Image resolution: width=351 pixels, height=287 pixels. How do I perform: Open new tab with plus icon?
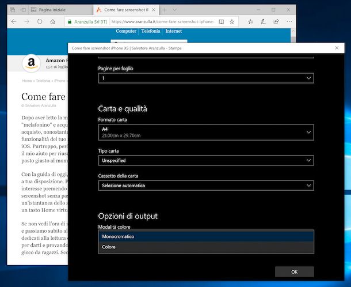[165, 10]
